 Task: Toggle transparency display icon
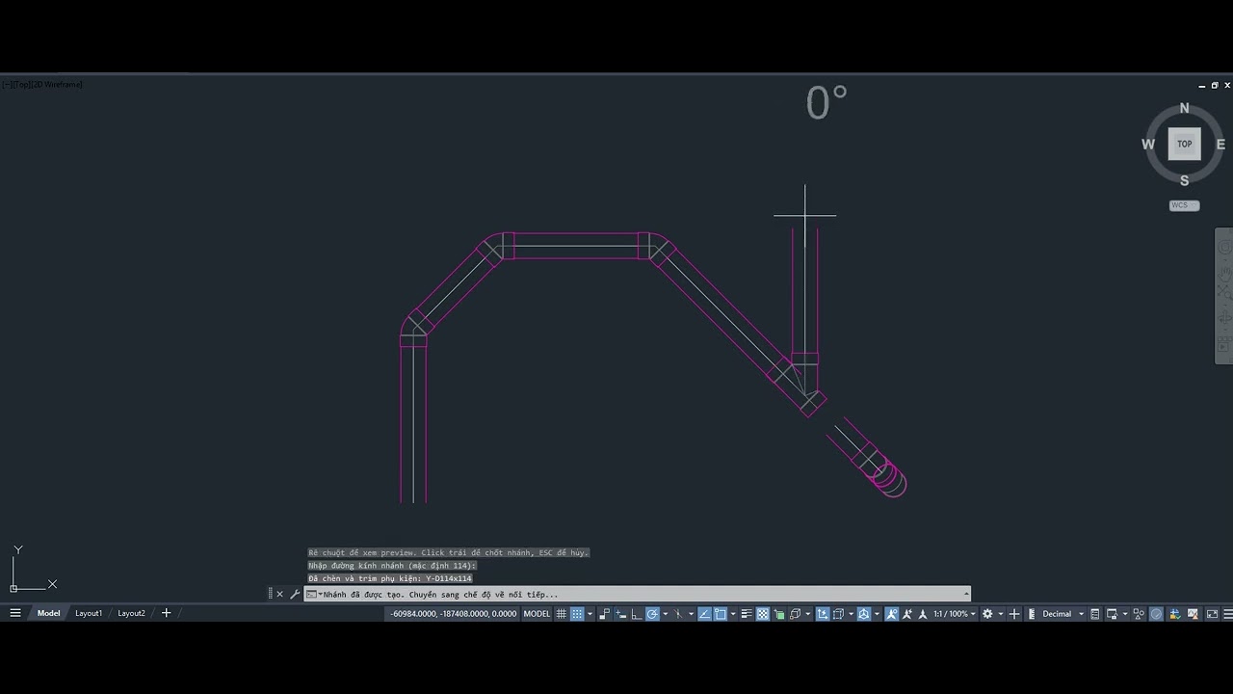763,613
